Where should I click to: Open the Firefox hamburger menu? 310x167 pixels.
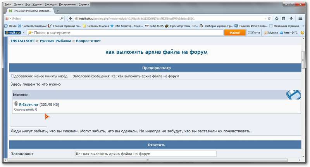click(x=300, y=19)
